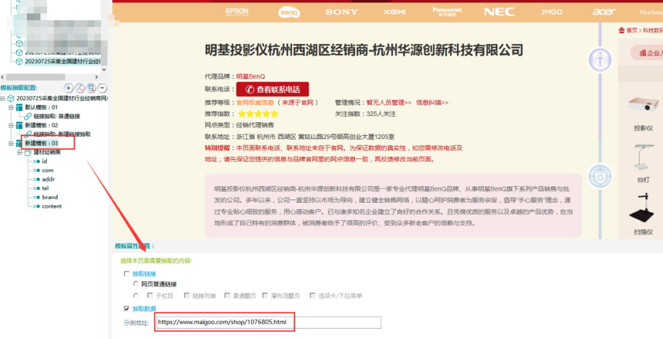Click the down arrow of task list scrollbar

pyautogui.click(x=104, y=69)
